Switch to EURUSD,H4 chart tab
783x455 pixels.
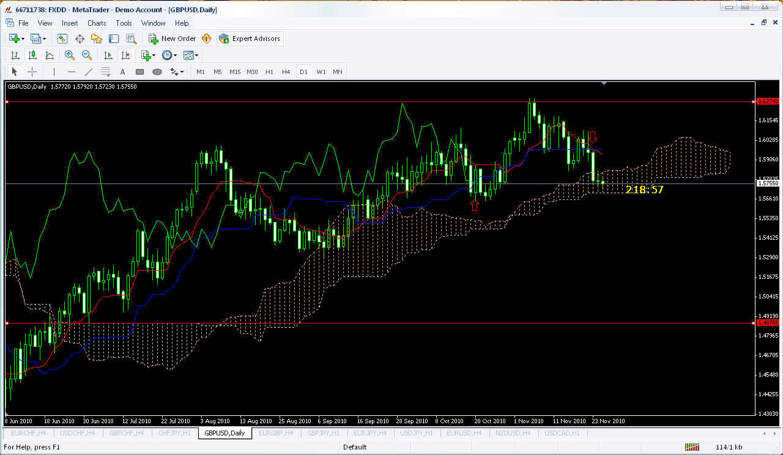[465, 433]
